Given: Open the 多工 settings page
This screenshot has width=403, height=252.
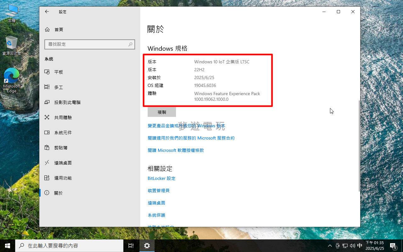Looking at the screenshot, I should (59, 87).
